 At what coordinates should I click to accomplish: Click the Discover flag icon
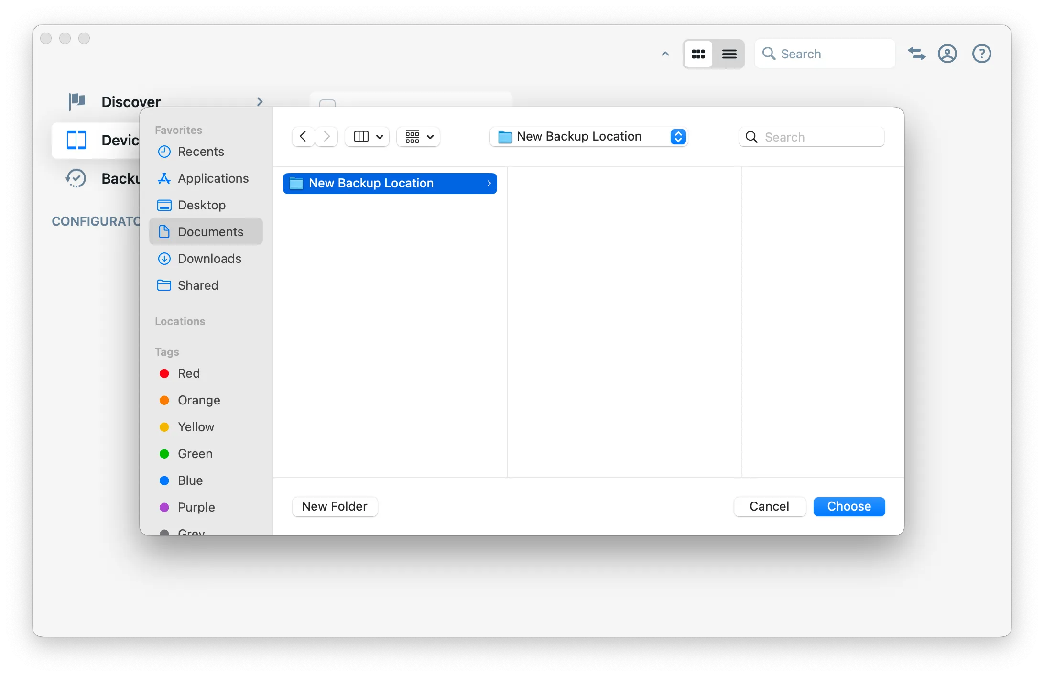[76, 101]
